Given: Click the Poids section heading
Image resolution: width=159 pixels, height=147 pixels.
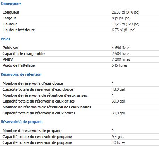Looking at the screenshot, I should click(x=6, y=39).
